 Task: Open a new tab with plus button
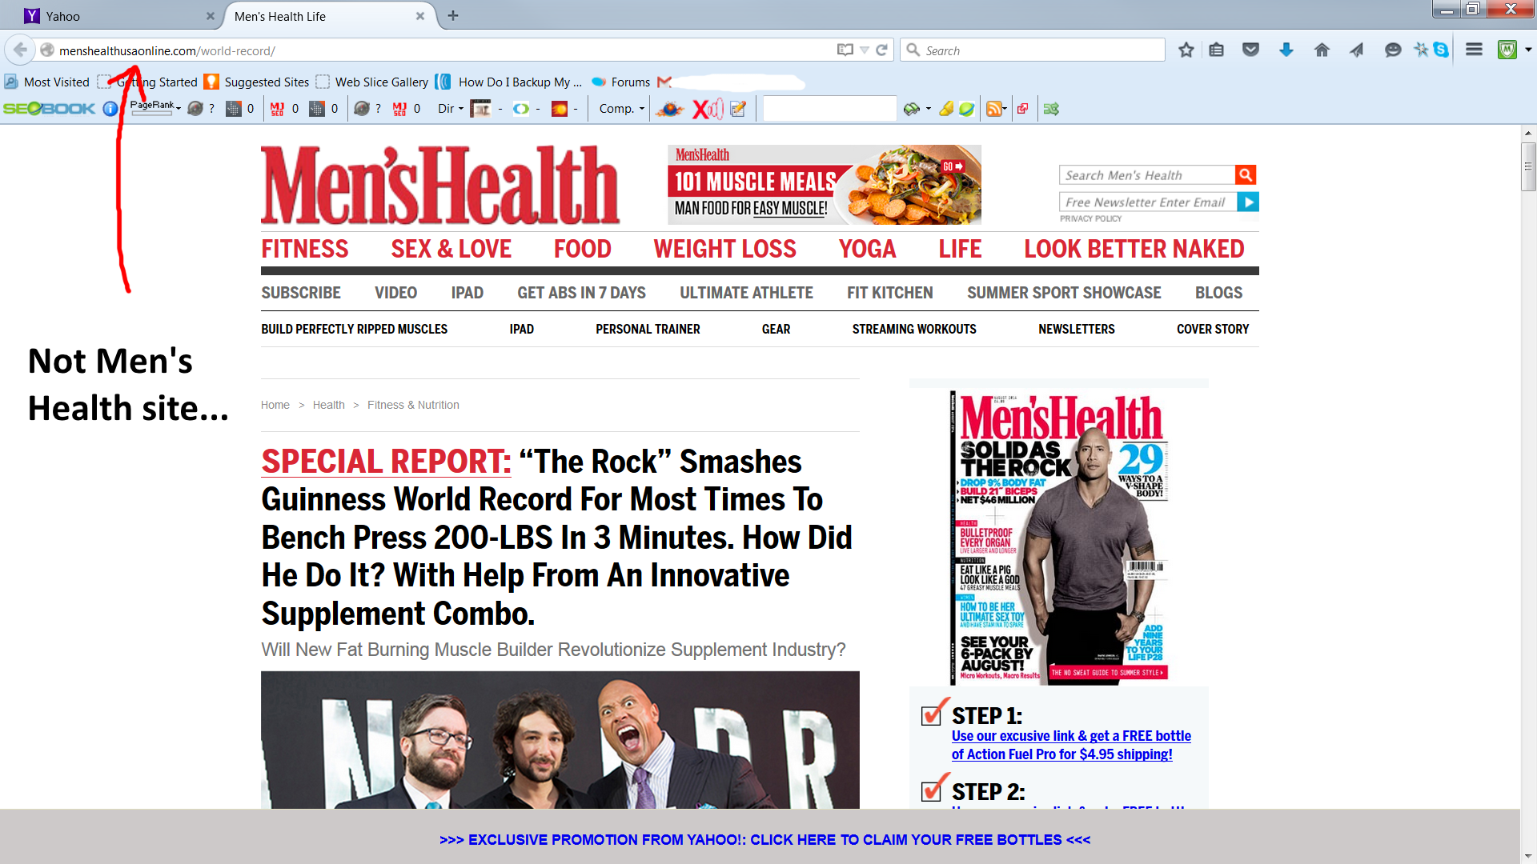tap(453, 16)
